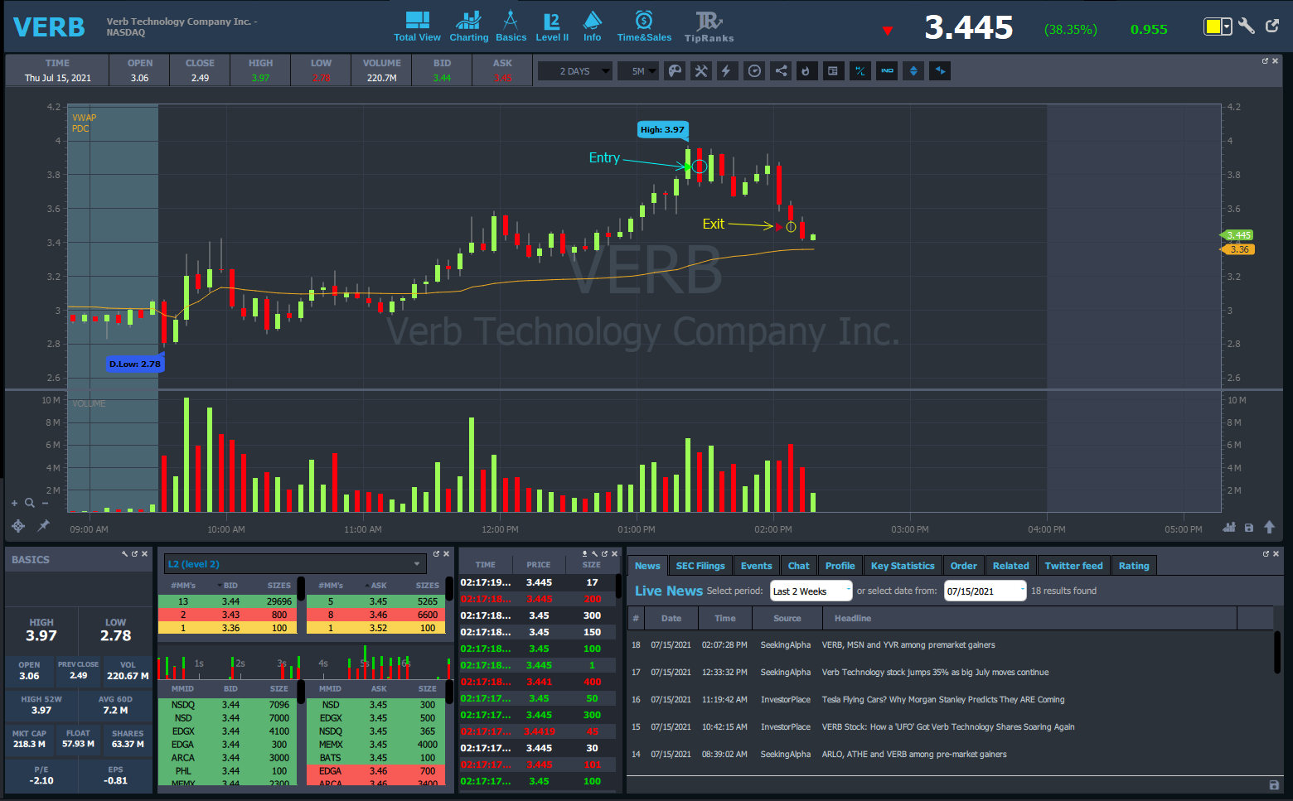Open the TipRanks module
Image resolution: width=1293 pixels, height=801 pixels.
(709, 27)
